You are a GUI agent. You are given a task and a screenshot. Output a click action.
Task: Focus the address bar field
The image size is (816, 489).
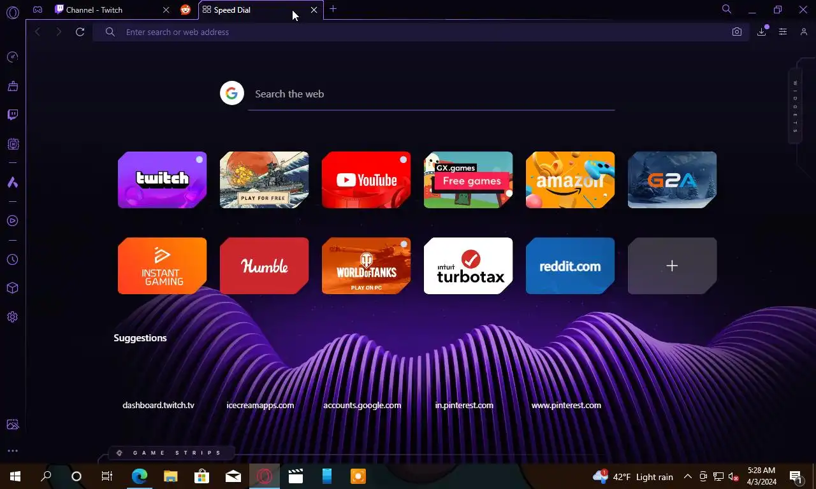[x=421, y=32]
